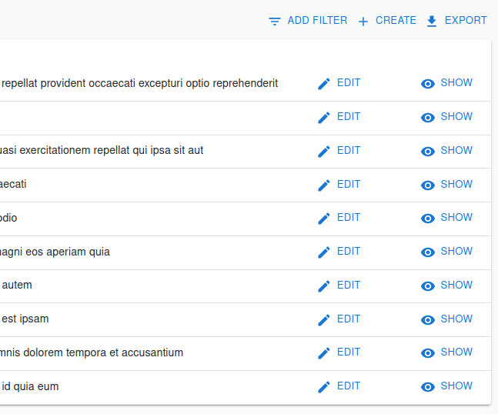
Task: Edit the 'optio reprehenderit' row
Action: [x=339, y=83]
